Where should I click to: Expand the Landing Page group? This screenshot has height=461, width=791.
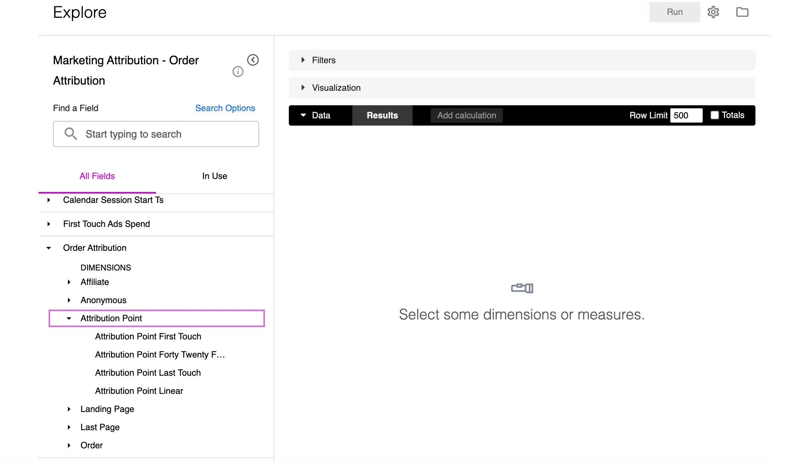coord(69,409)
